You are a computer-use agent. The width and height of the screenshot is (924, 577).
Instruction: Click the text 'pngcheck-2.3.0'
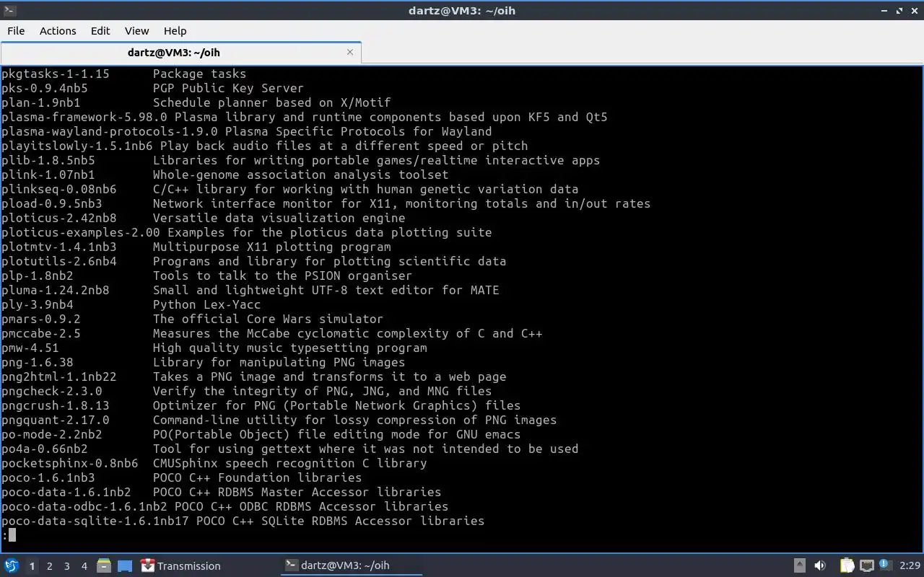(52, 391)
